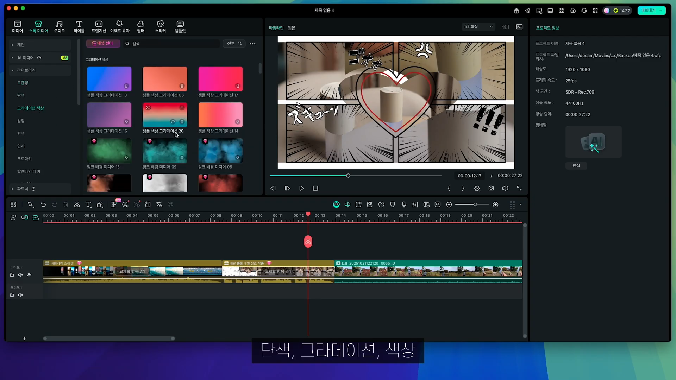Select the text T tool in timeline toolbar
Screen dimensions: 676x380
tap(88, 204)
